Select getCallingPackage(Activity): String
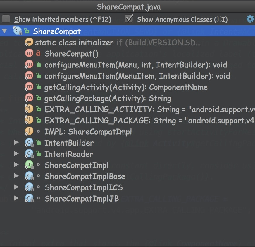 (127, 98)
